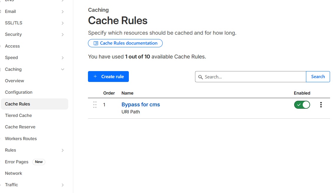The image size is (333, 193).
Task: Focus the Search rules input field
Action: pyautogui.click(x=253, y=77)
